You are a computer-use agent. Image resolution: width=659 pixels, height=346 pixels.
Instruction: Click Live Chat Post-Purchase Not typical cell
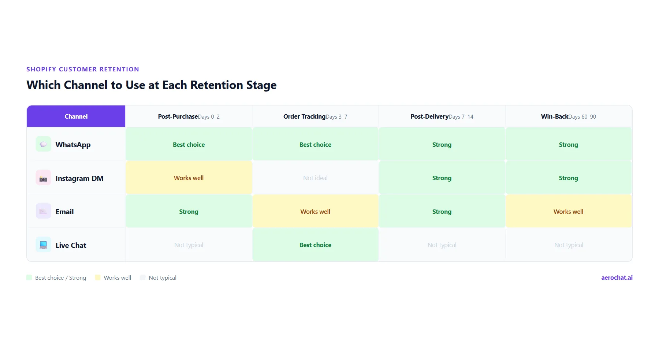(189, 245)
